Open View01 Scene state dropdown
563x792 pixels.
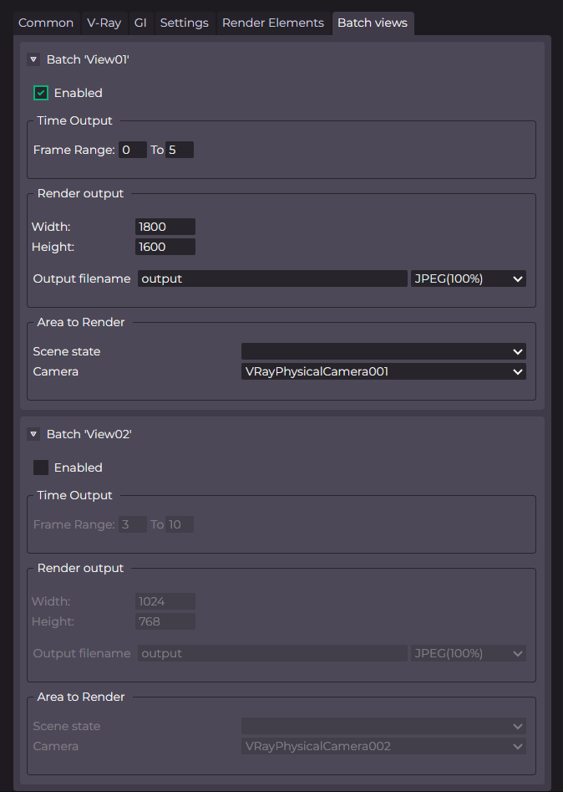pyautogui.click(x=383, y=351)
